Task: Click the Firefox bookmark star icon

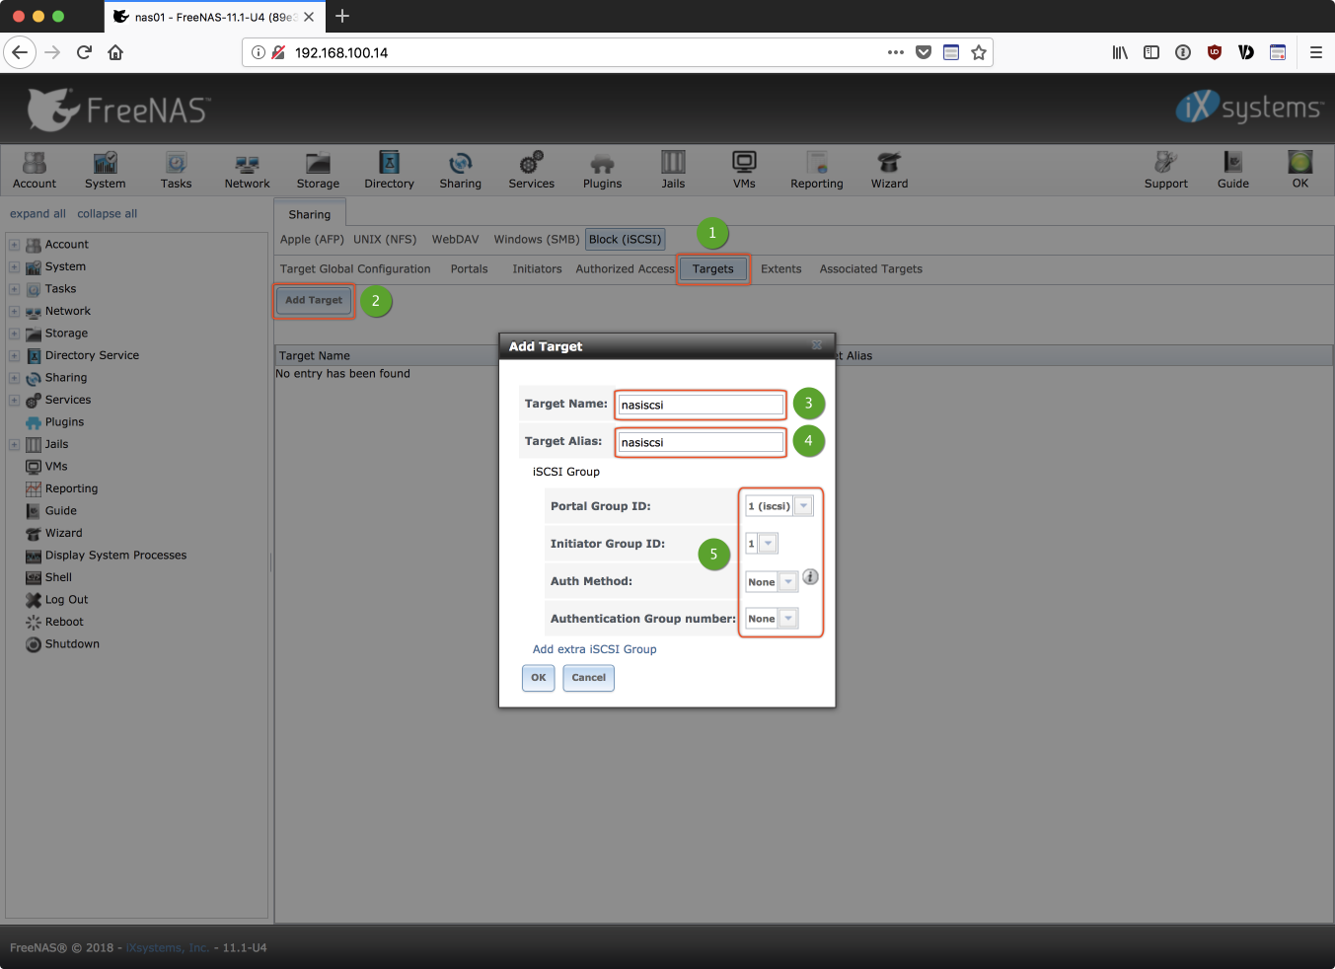Action: 978,52
